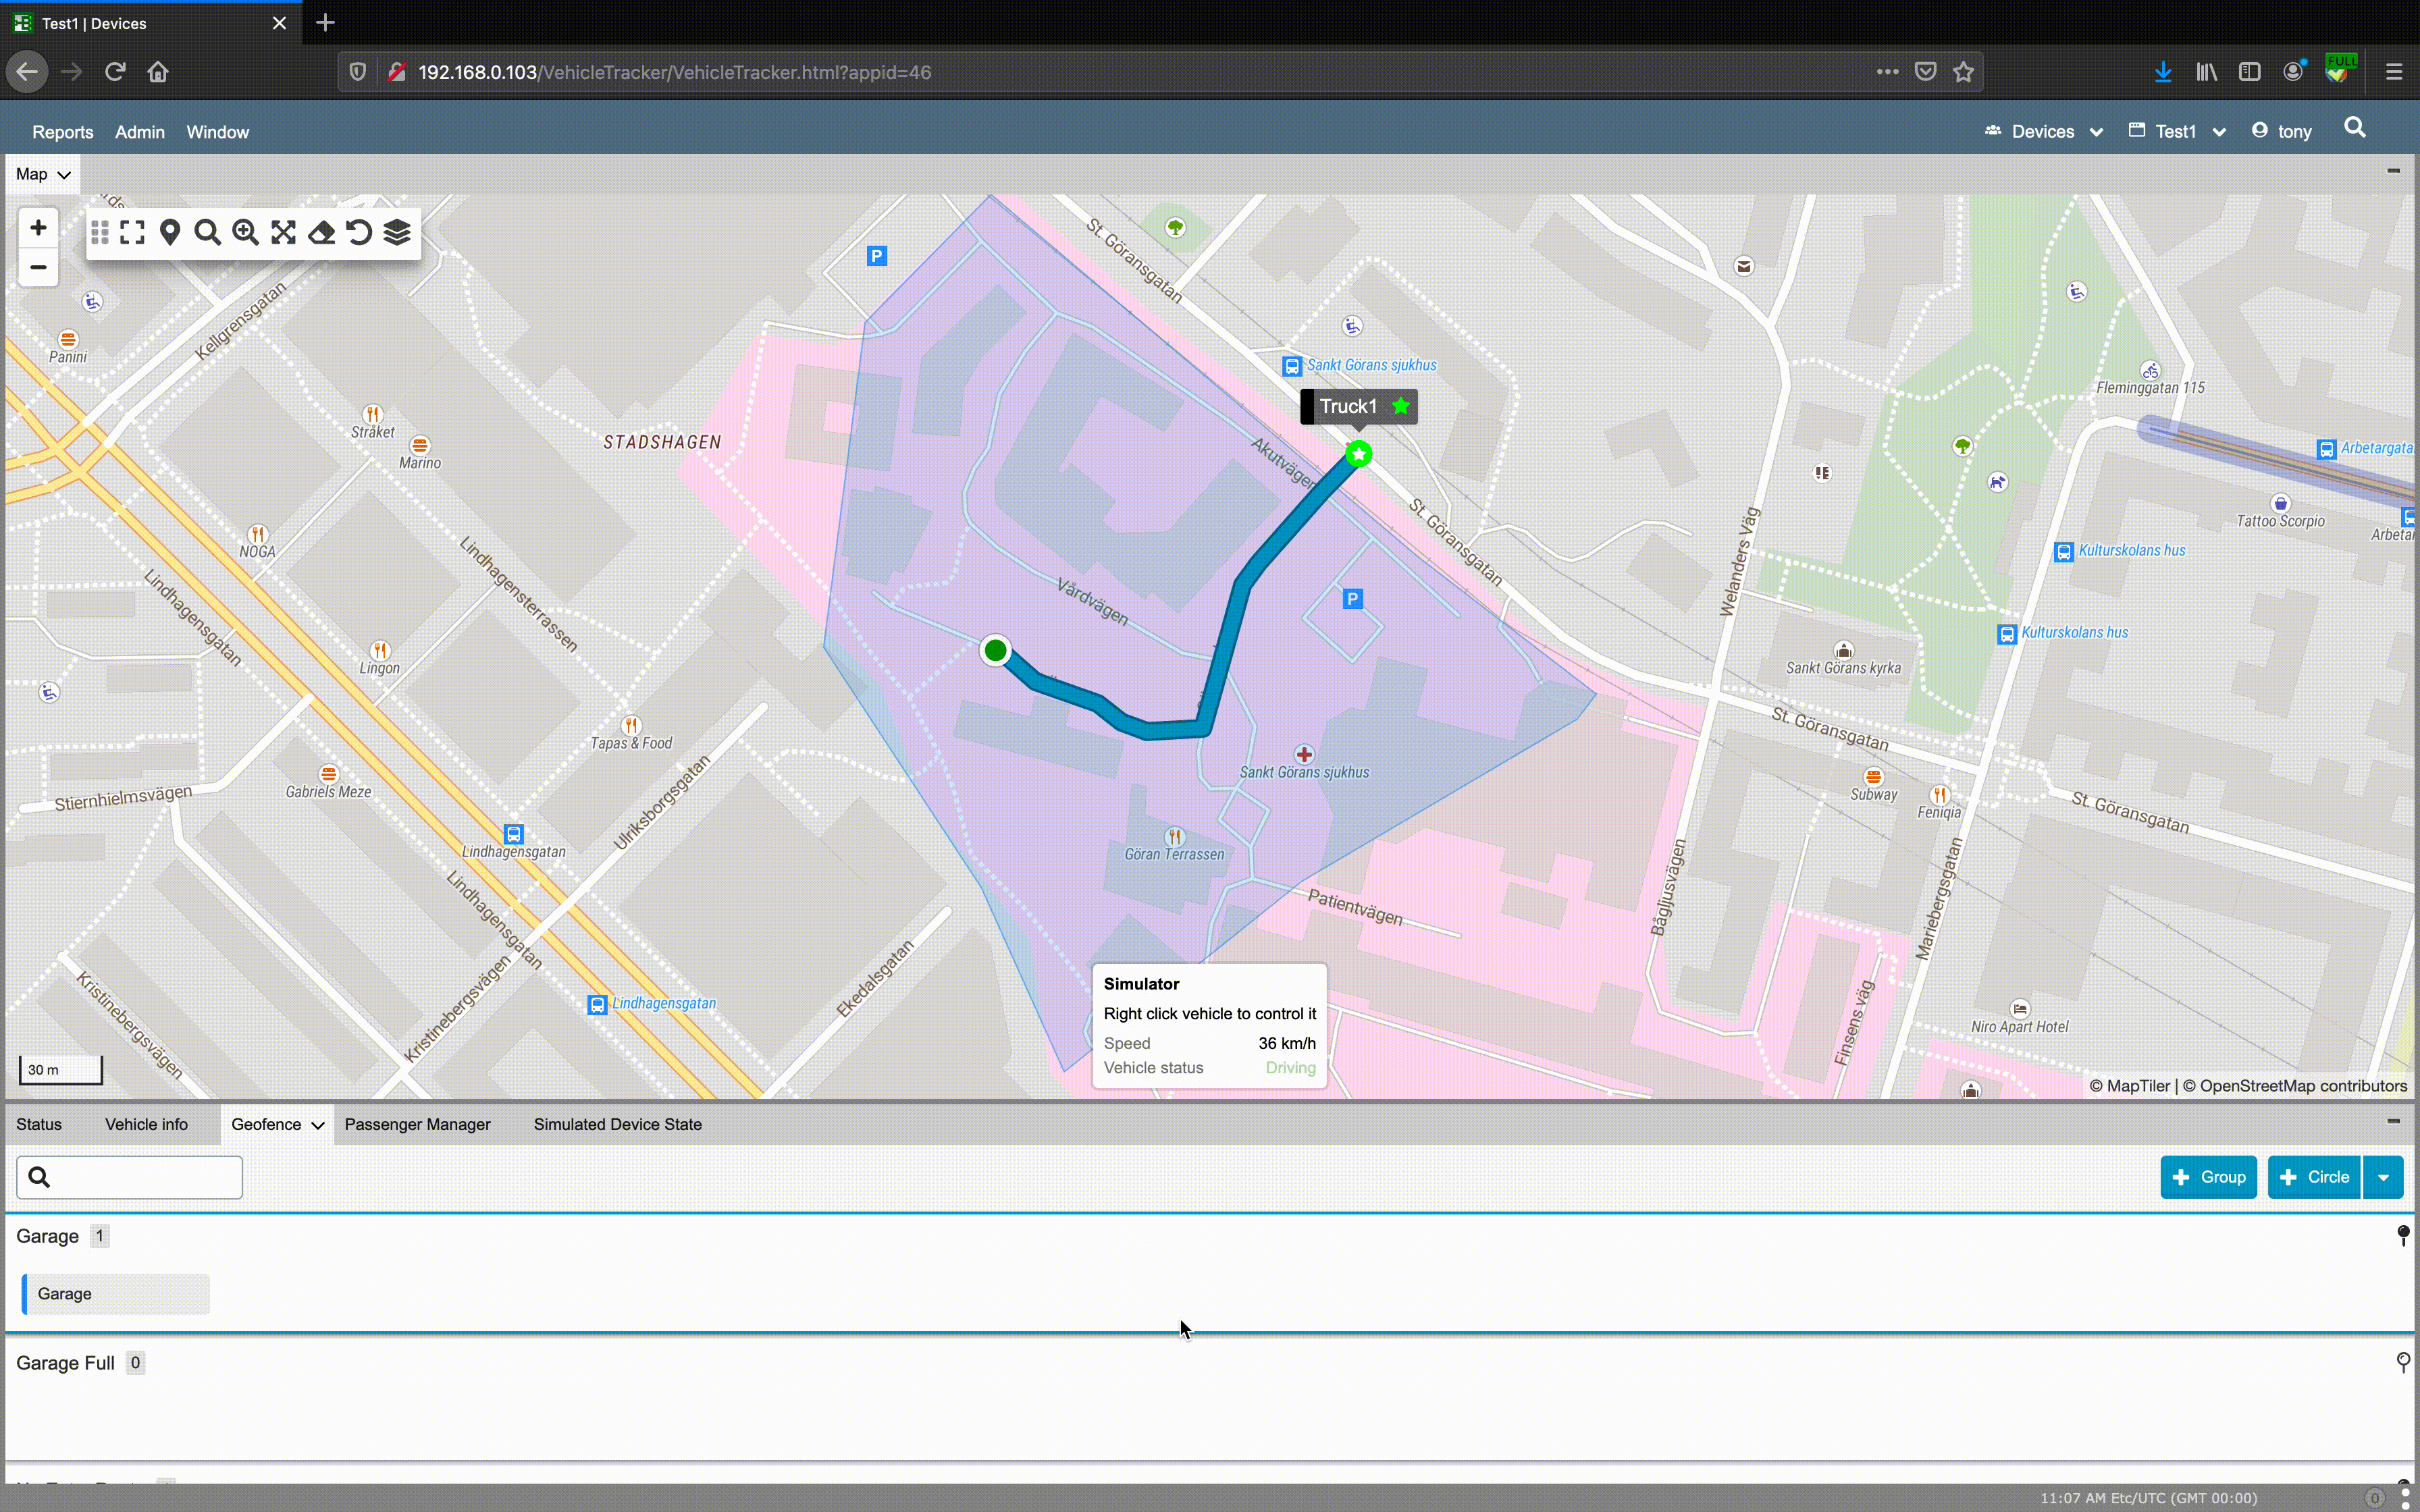Click the Truck1 vehicle label on map

(x=1358, y=407)
